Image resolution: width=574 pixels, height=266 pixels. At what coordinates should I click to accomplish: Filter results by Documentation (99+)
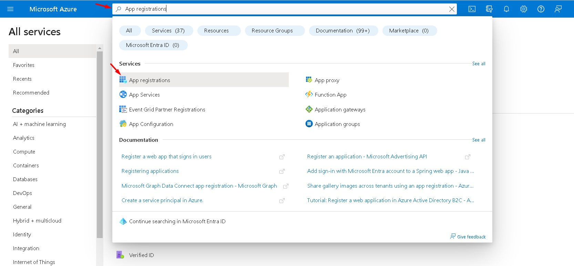pos(343,31)
